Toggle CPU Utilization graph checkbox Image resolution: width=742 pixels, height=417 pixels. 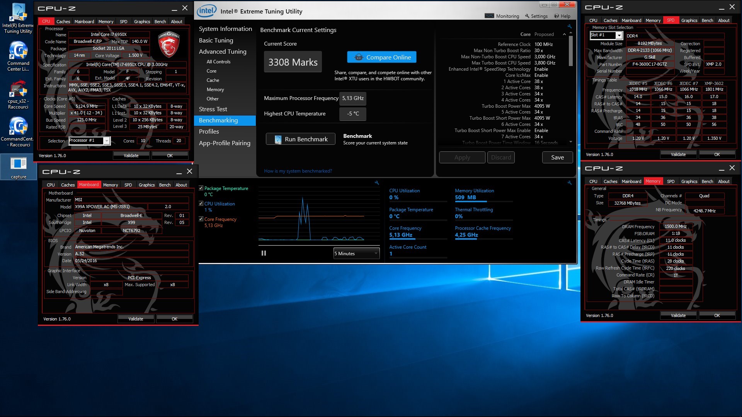pos(201,204)
